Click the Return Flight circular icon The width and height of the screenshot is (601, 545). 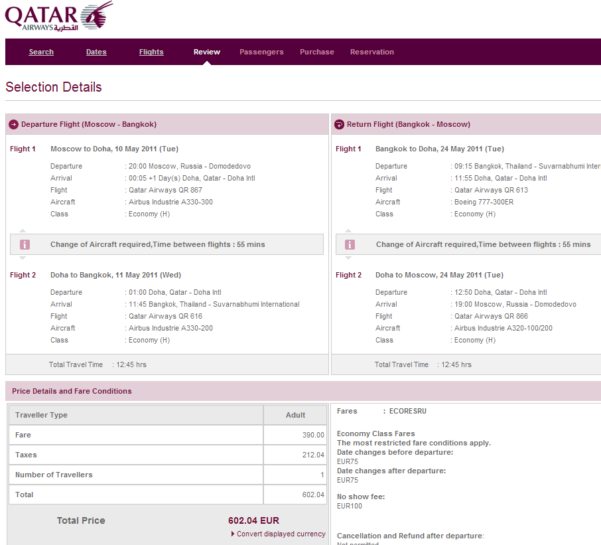coord(339,124)
